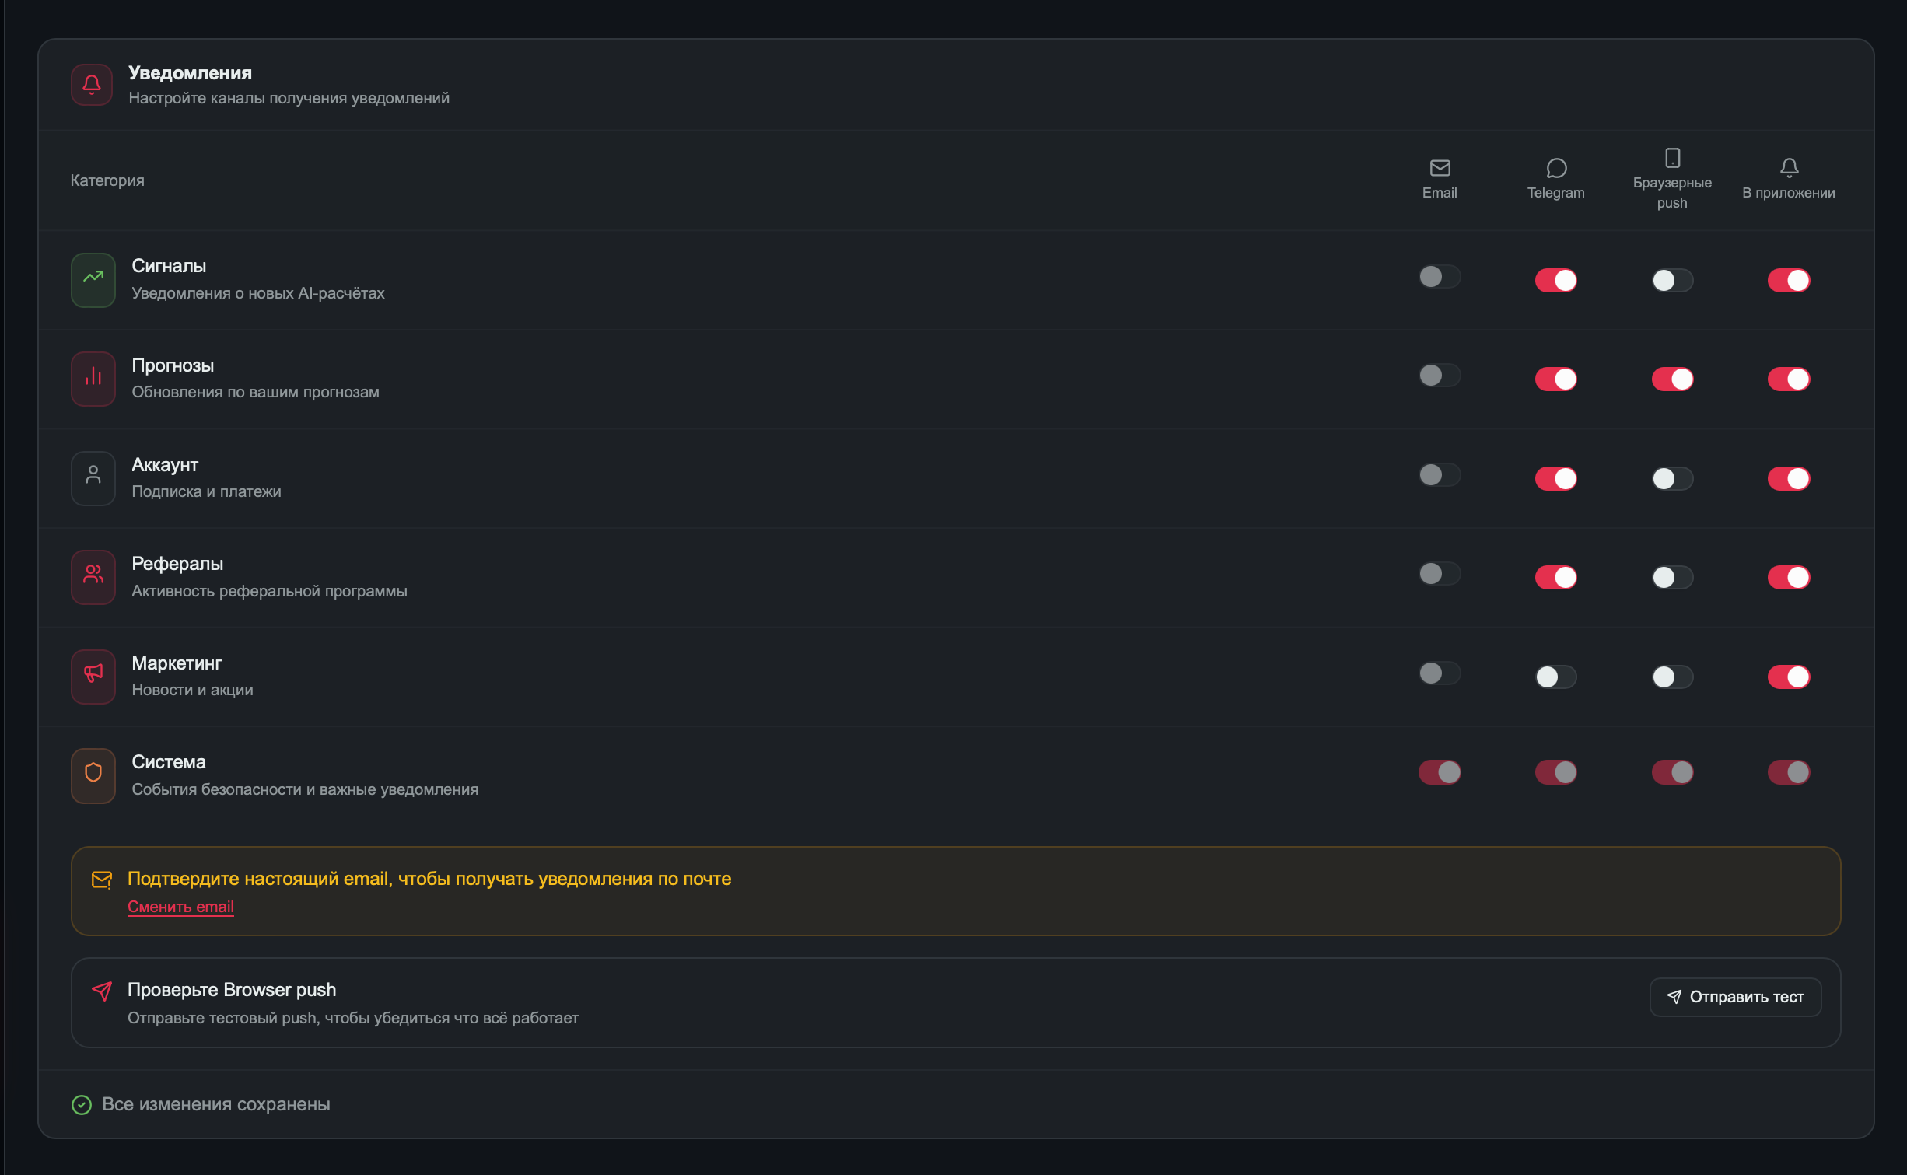Enable browser push for Аккаунт
Screen dimensions: 1907x1175
pyautogui.click(x=1672, y=478)
